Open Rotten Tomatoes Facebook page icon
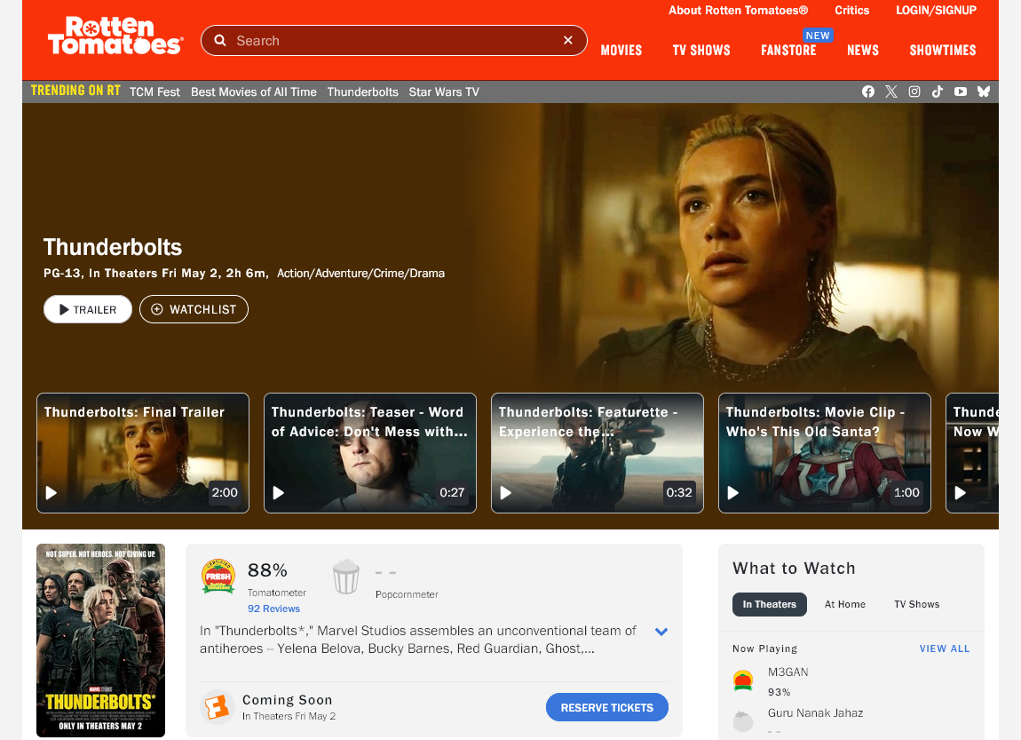The image size is (1021, 740). tap(868, 92)
